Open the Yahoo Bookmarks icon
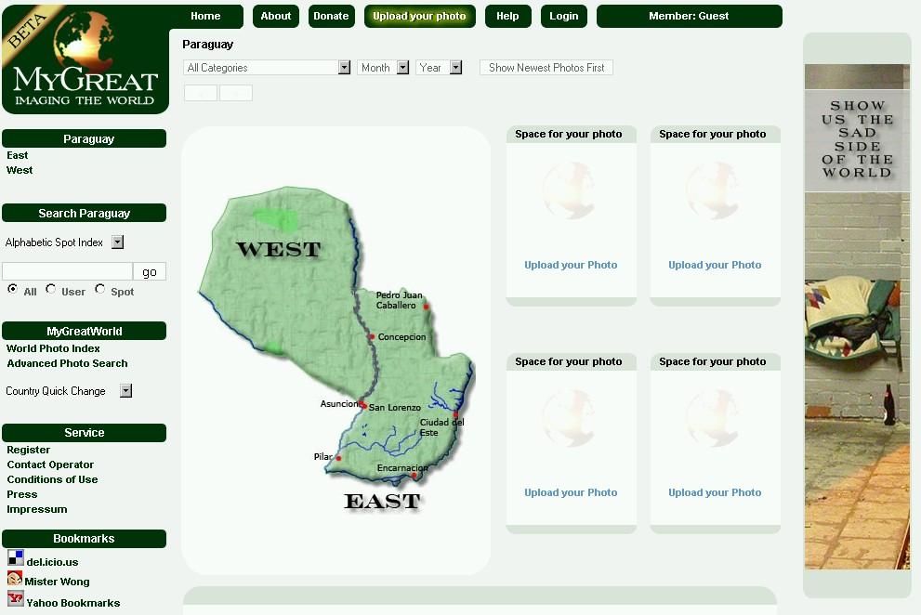The image size is (921, 615). pos(15,599)
